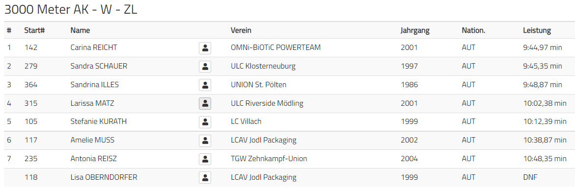Open profile icon for Amelie MUSS
The width and height of the screenshot is (575, 192).
click(205, 141)
